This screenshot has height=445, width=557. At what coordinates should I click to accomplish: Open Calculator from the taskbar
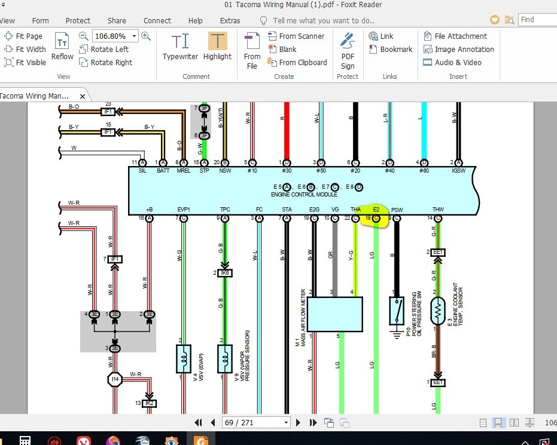25,440
